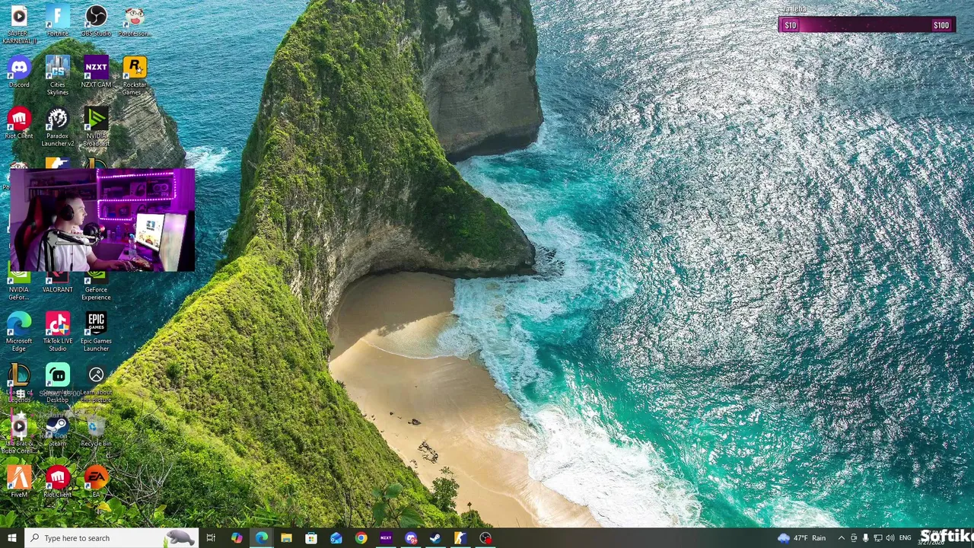974x548 pixels.
Task: Click the Type here to search box
Action: click(x=111, y=538)
